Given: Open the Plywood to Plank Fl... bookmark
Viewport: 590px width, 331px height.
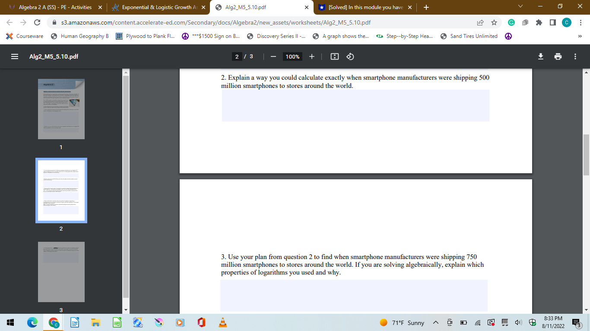Looking at the screenshot, I should click(145, 36).
